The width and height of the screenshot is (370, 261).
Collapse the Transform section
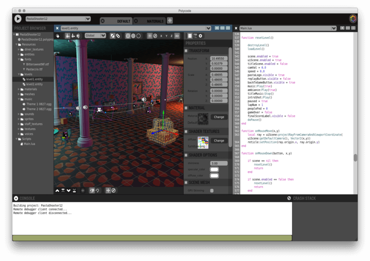pyautogui.click(x=186, y=51)
